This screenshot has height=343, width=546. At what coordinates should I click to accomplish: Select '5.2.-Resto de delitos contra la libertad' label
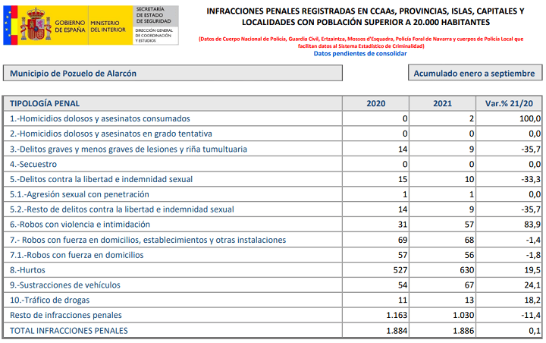pos(122,209)
